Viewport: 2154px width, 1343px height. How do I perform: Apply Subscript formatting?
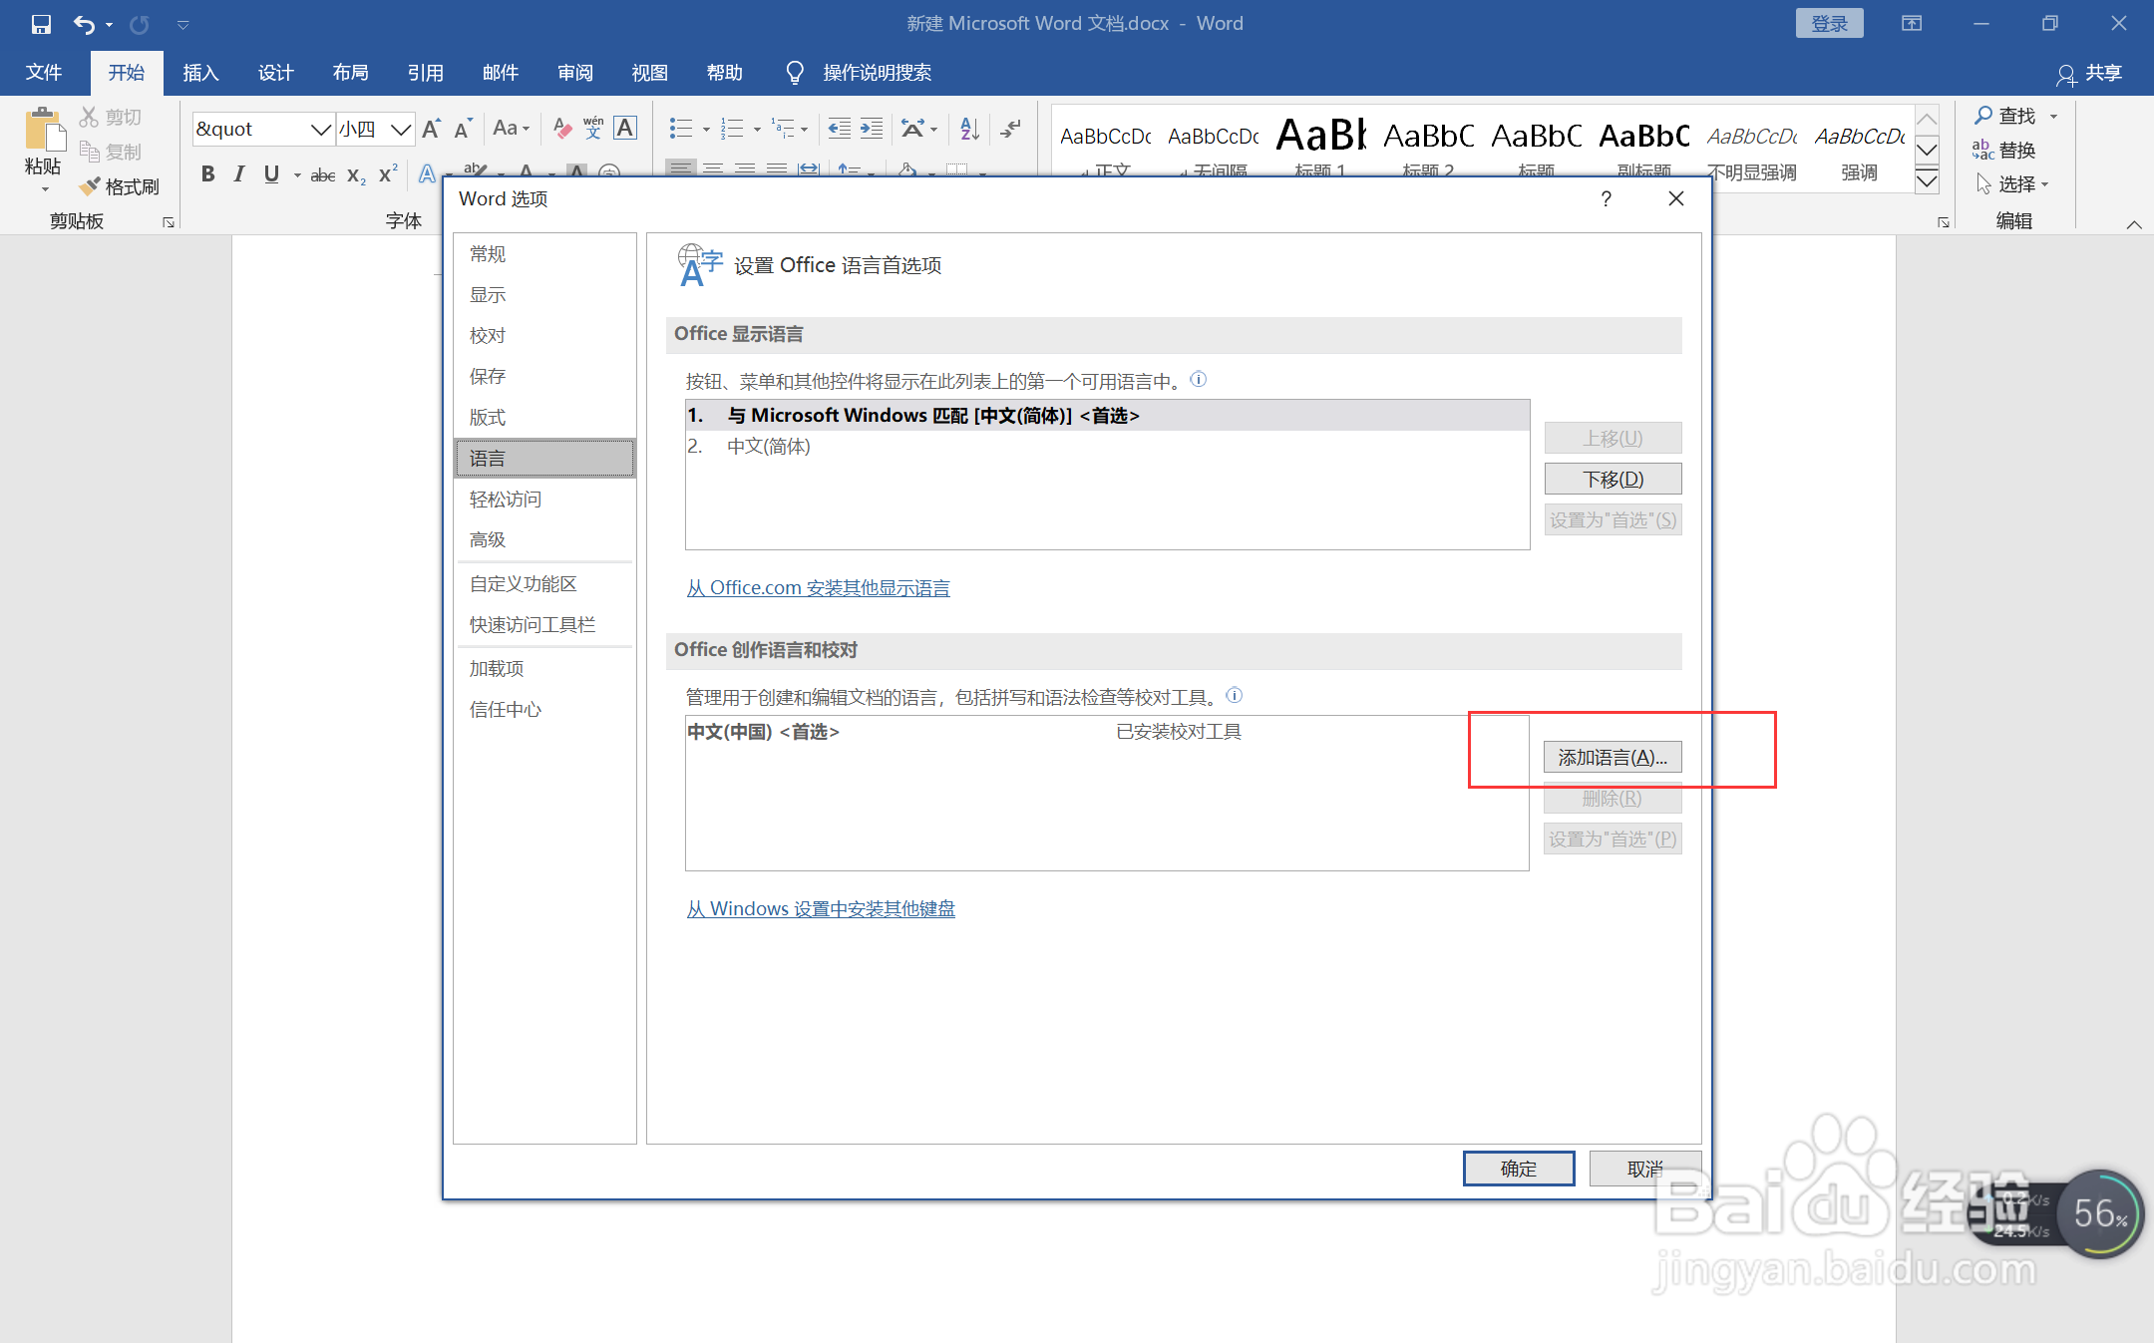(x=356, y=175)
